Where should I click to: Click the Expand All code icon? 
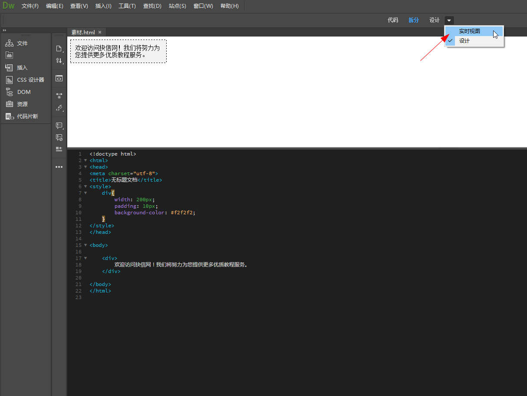point(59,96)
